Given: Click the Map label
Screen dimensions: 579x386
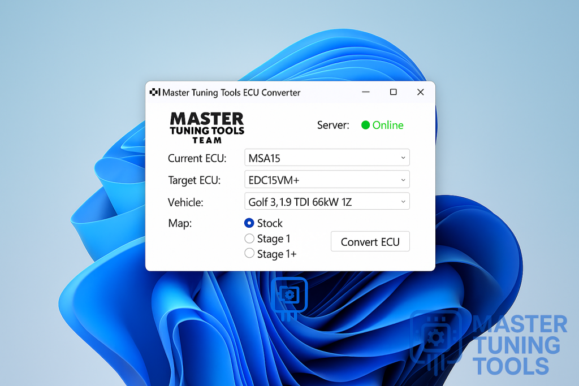Looking at the screenshot, I should [x=180, y=223].
